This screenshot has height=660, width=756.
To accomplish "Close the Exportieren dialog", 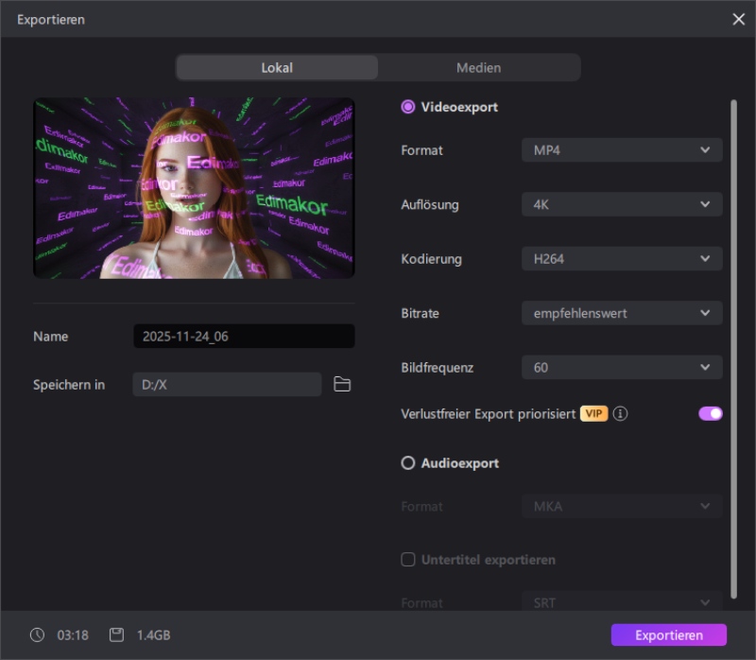I will click(738, 19).
